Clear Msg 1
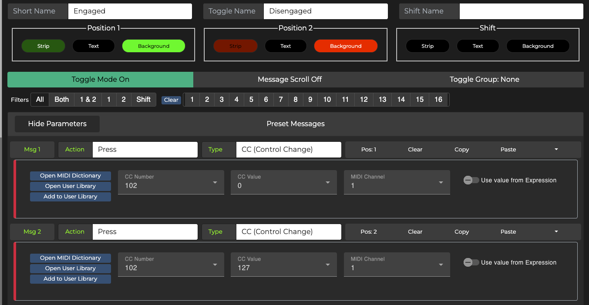Screen dimensions: 589x305 pyautogui.click(x=415, y=150)
